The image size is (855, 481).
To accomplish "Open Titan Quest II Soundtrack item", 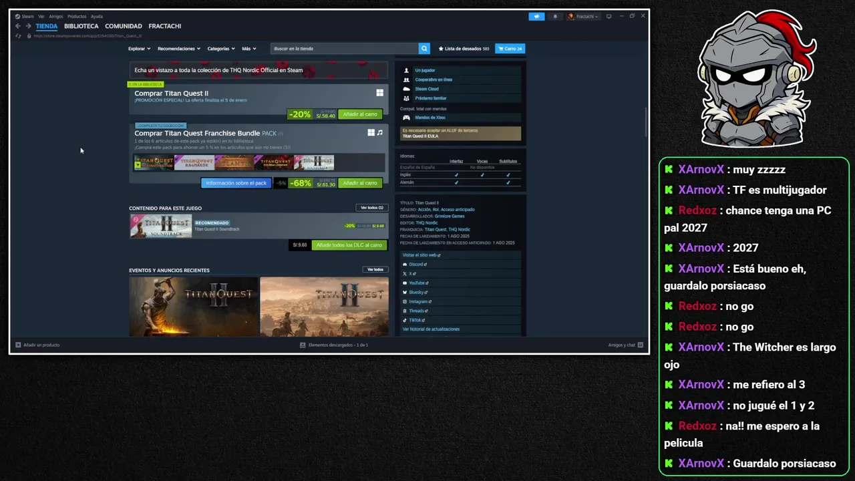I will click(x=258, y=226).
